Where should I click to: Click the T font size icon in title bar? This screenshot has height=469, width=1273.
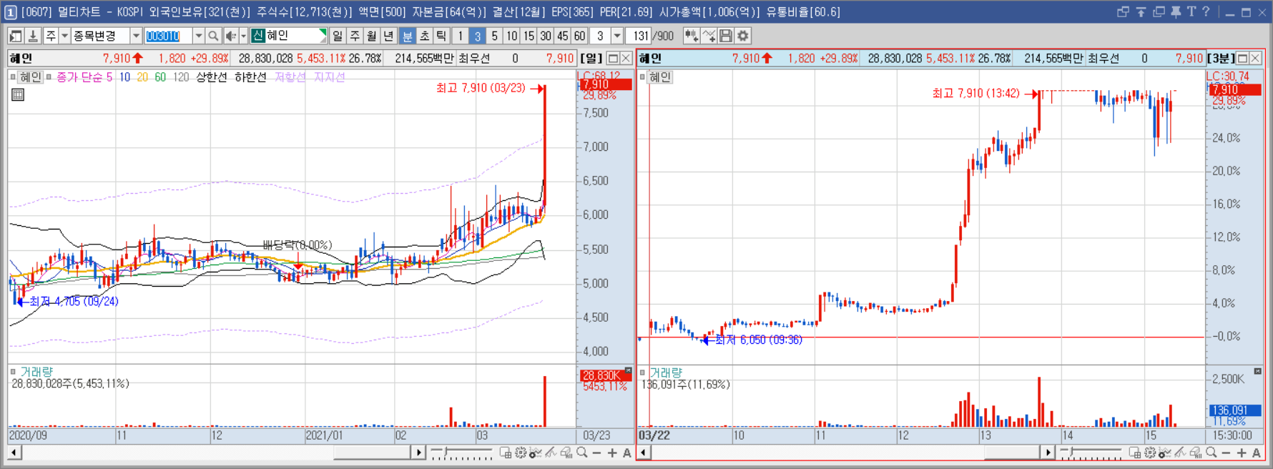click(x=1191, y=11)
